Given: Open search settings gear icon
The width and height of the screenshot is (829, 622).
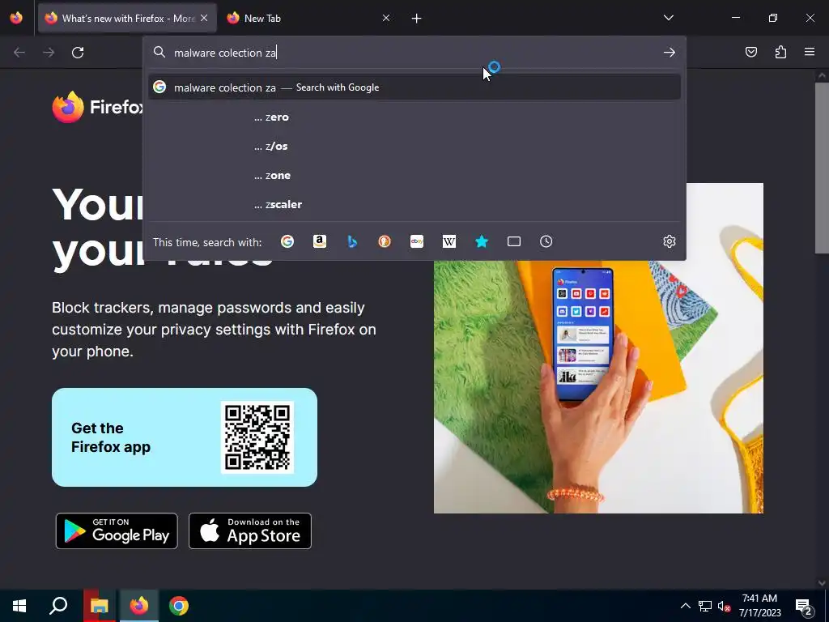Looking at the screenshot, I should pos(670,241).
